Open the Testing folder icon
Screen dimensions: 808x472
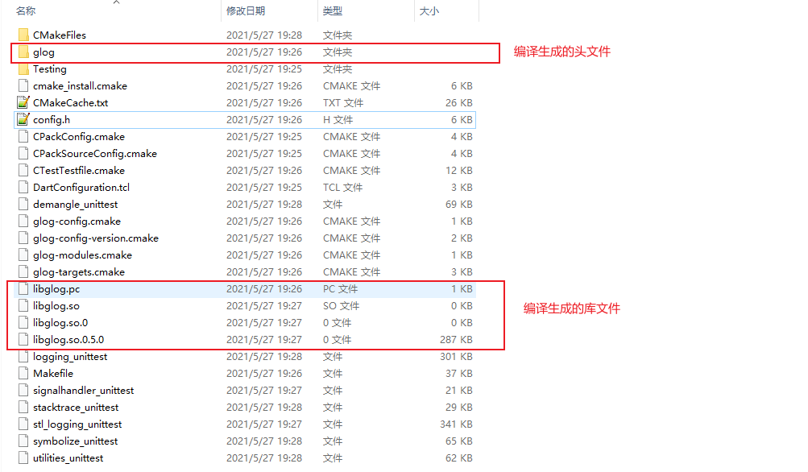[x=23, y=68]
